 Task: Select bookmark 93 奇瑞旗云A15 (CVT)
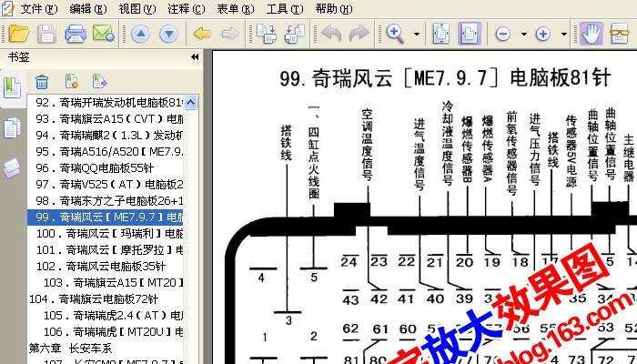(109, 118)
